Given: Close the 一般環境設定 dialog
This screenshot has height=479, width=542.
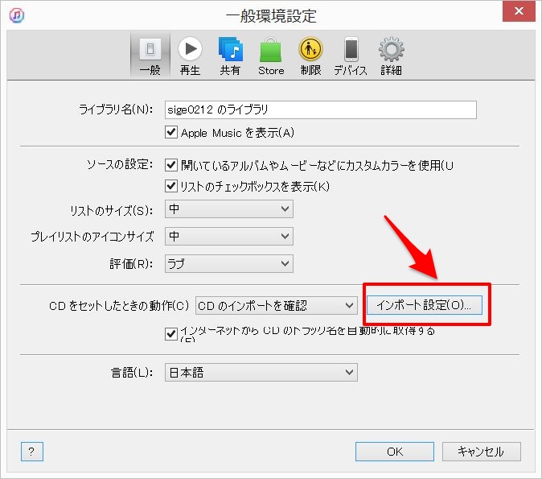Looking at the screenshot, I should pyautogui.click(x=519, y=11).
